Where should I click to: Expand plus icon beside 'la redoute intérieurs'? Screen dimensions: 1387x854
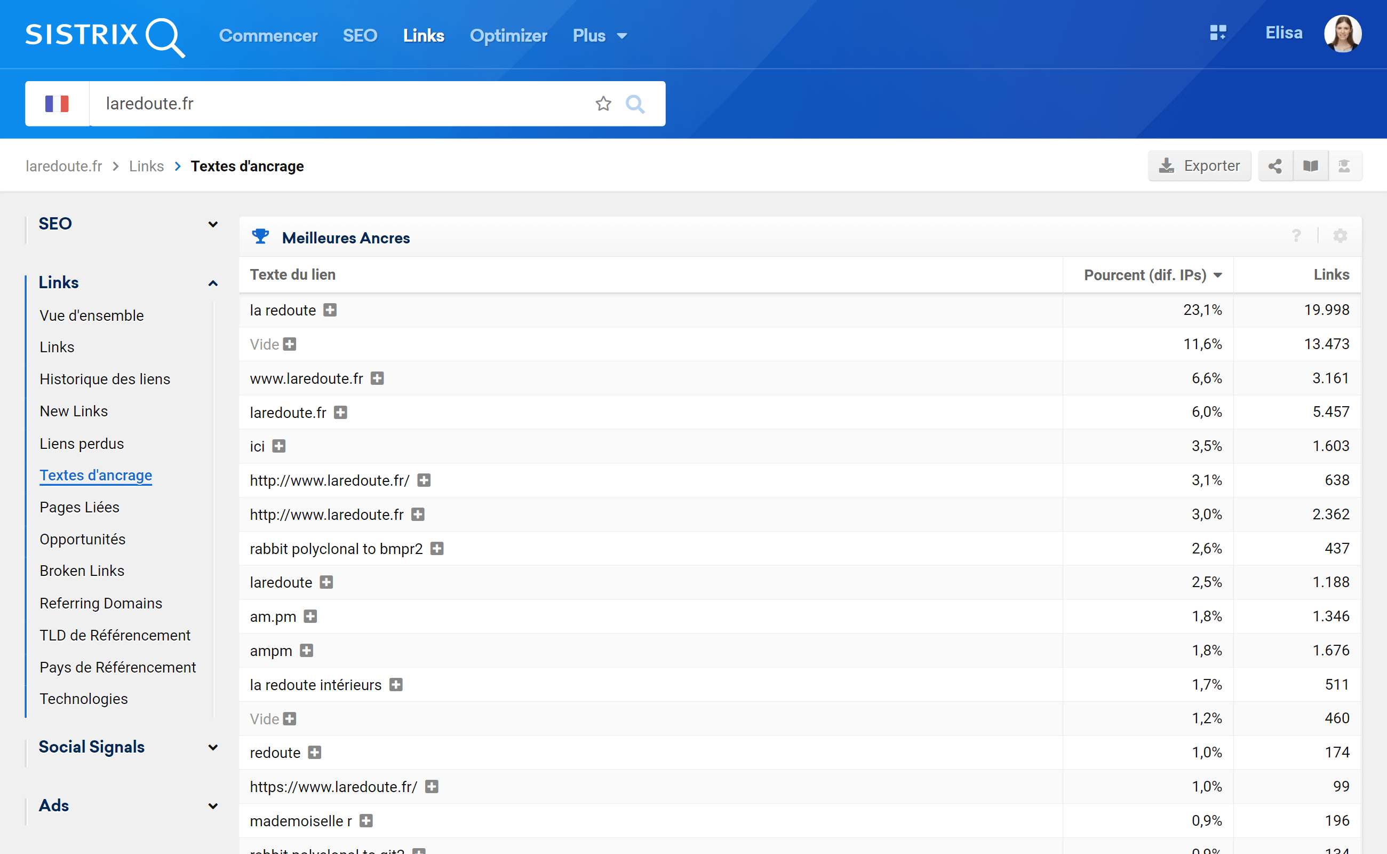pyautogui.click(x=396, y=685)
